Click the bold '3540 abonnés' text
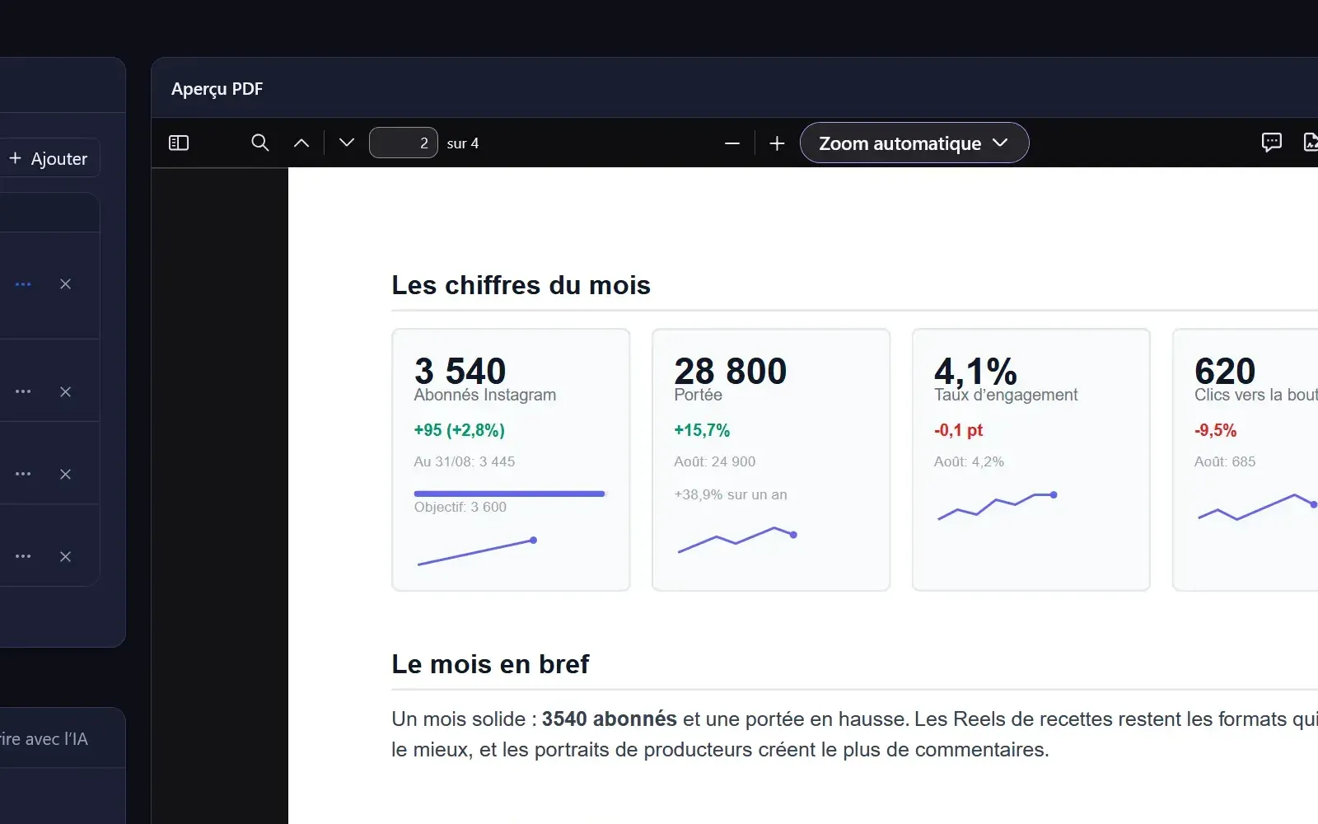This screenshot has width=1318, height=824. 610,719
